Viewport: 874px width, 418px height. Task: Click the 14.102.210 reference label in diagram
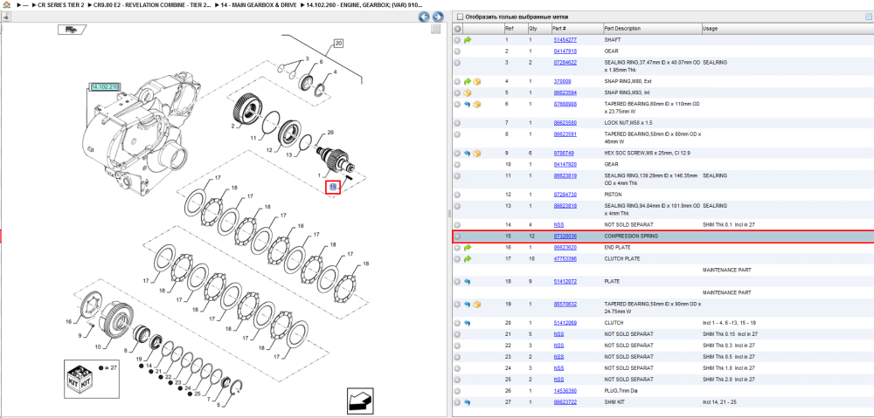106,87
